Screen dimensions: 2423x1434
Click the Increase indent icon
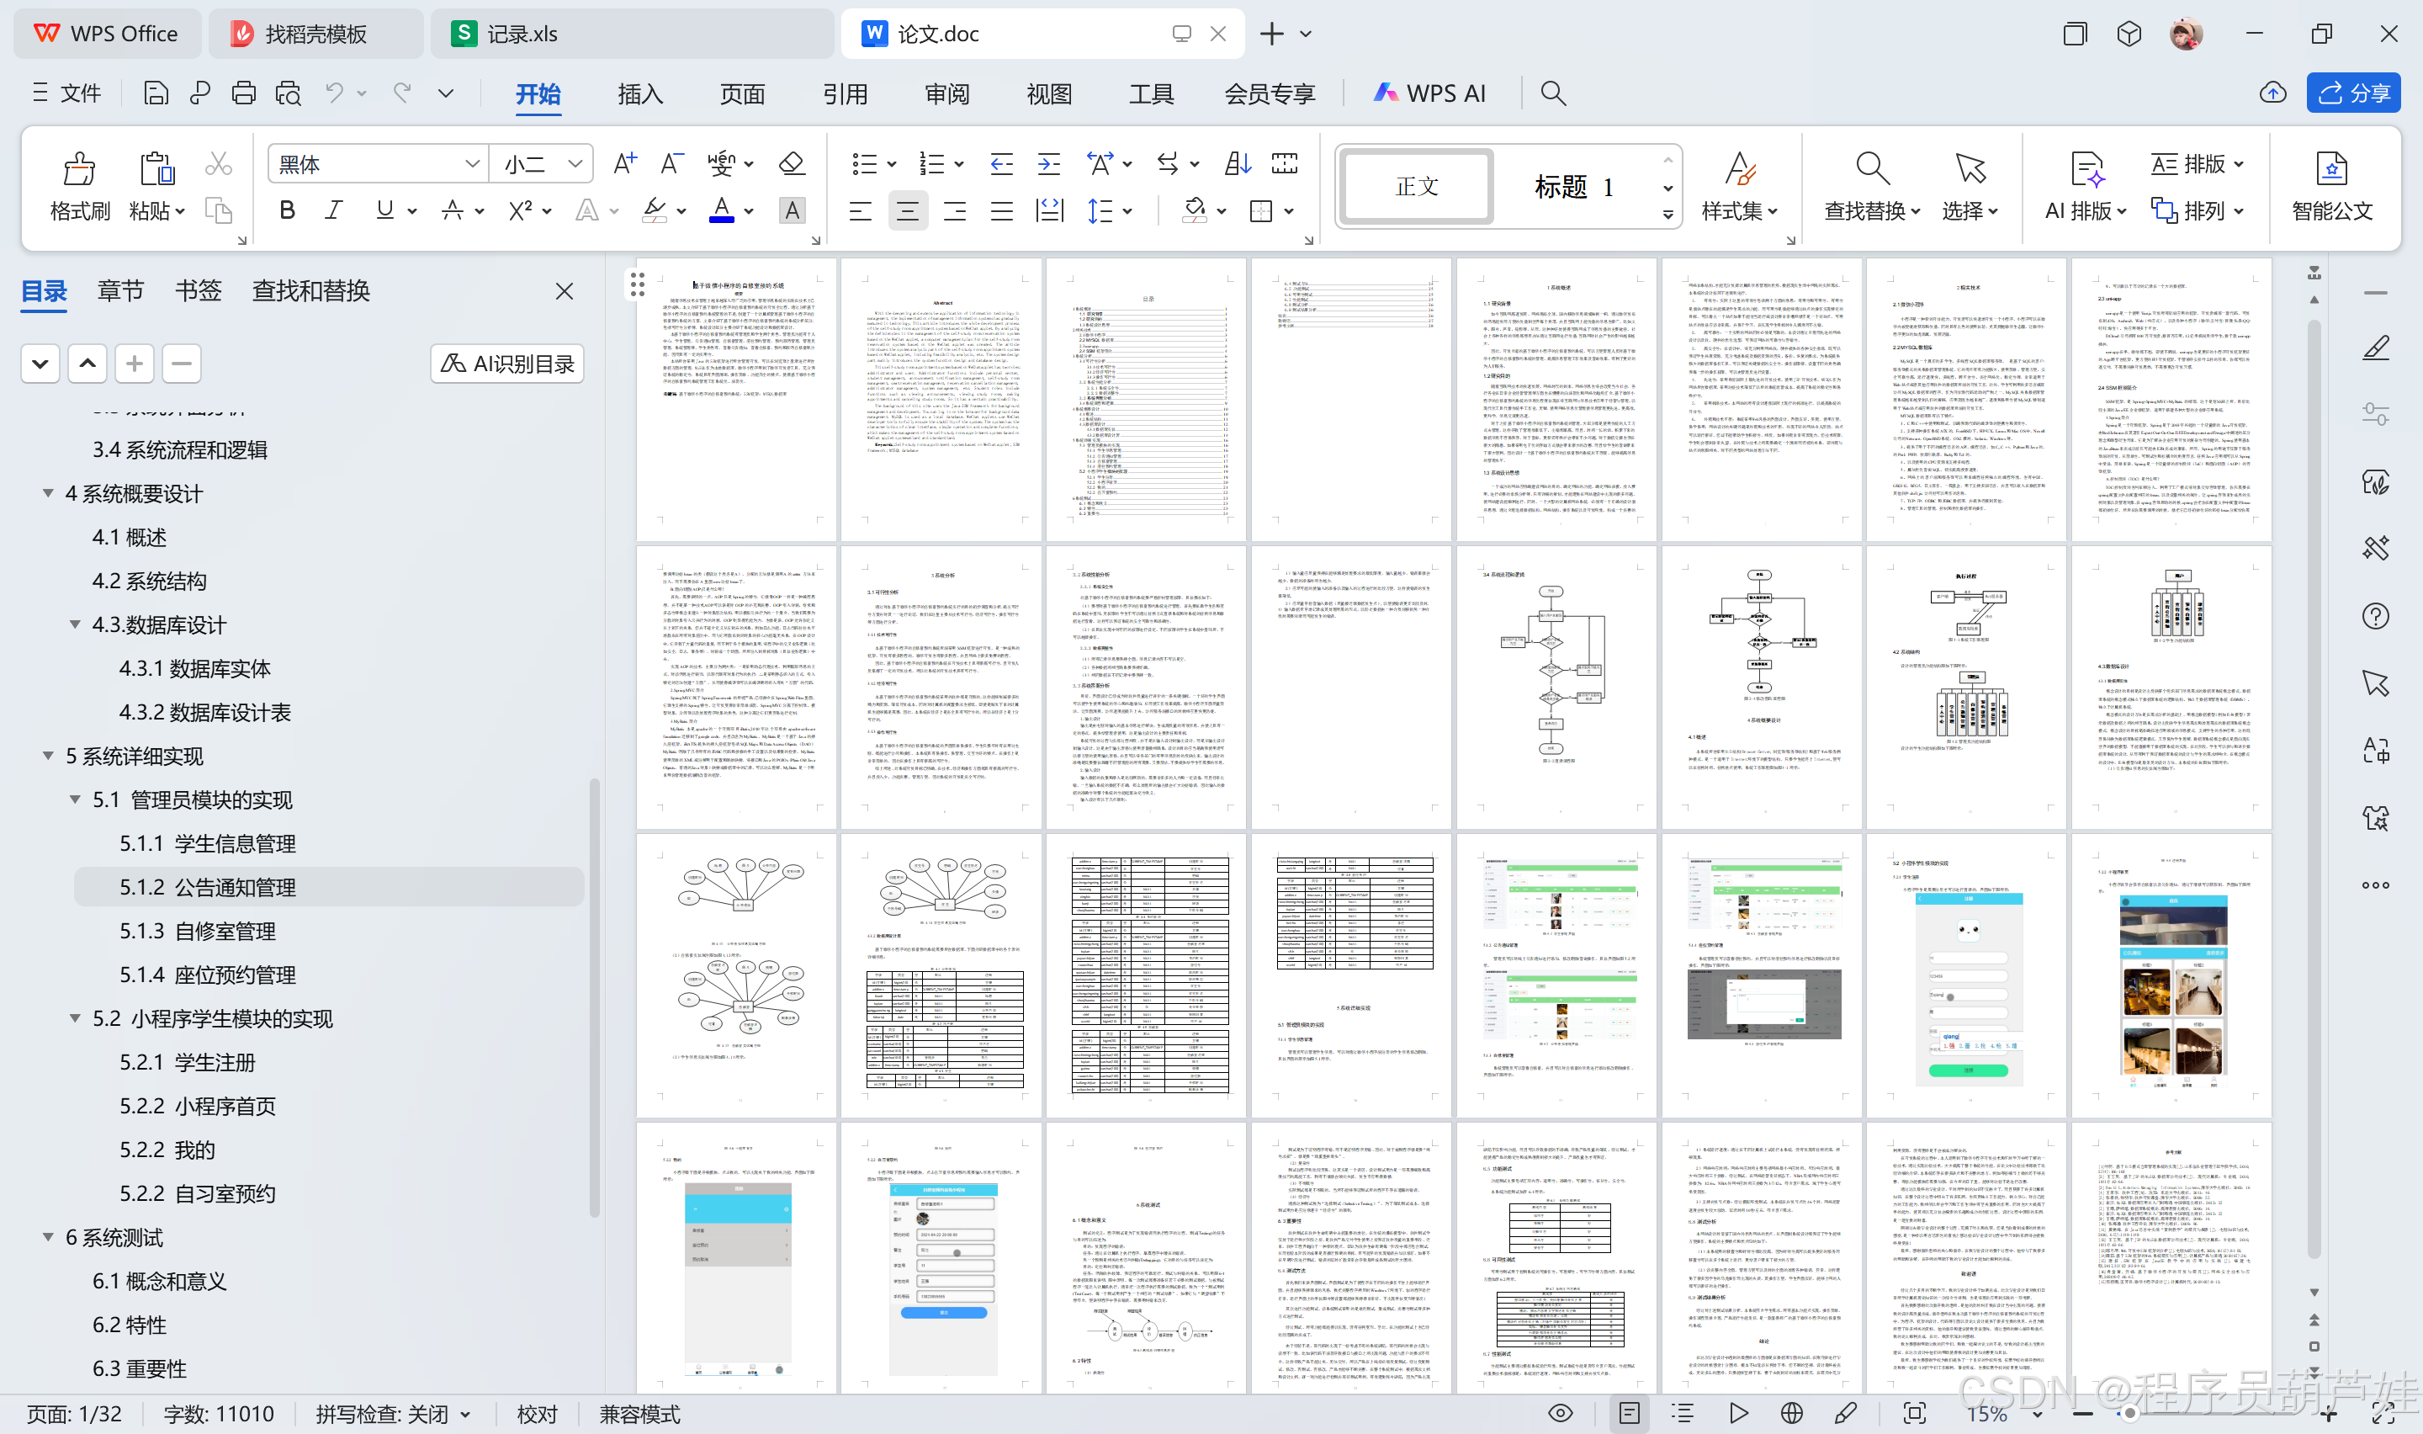[1049, 163]
